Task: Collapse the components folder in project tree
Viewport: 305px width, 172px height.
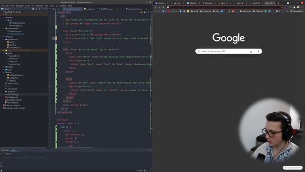Action: (x=3, y=29)
